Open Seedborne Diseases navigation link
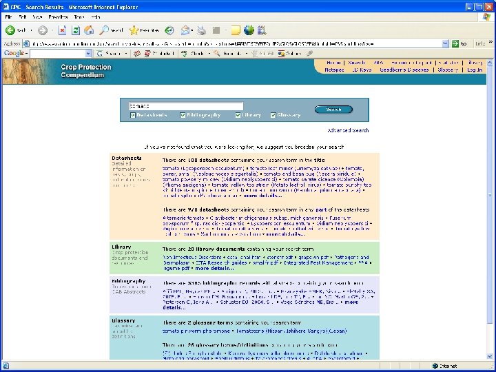The height and width of the screenshot is (372, 496). (404, 70)
